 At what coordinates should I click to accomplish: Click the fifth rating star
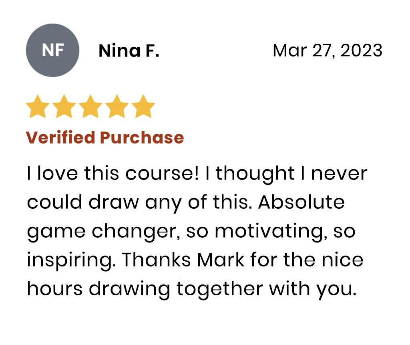coord(143,107)
